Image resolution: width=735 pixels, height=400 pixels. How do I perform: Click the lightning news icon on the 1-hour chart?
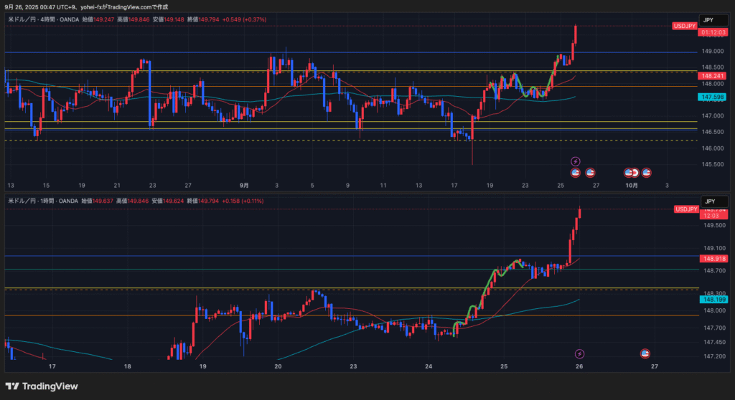(x=580, y=353)
